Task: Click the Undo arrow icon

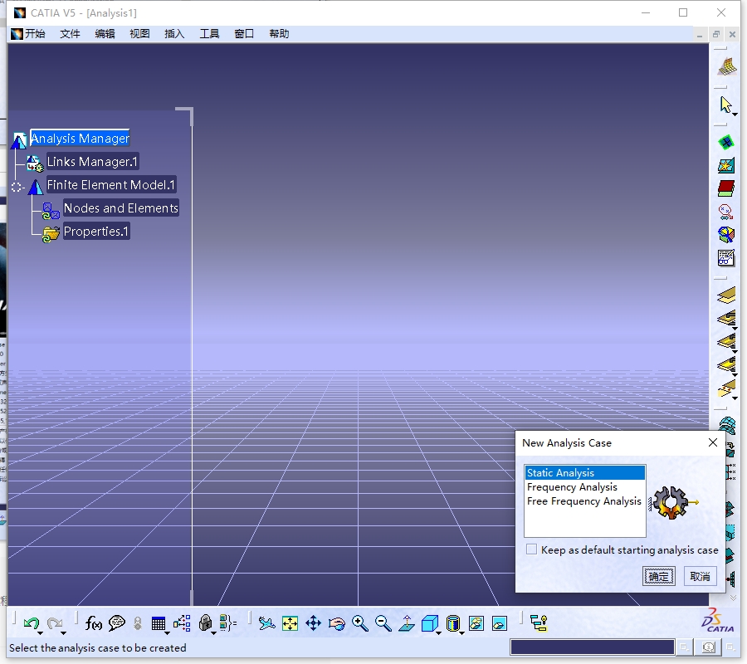Action: click(x=32, y=622)
